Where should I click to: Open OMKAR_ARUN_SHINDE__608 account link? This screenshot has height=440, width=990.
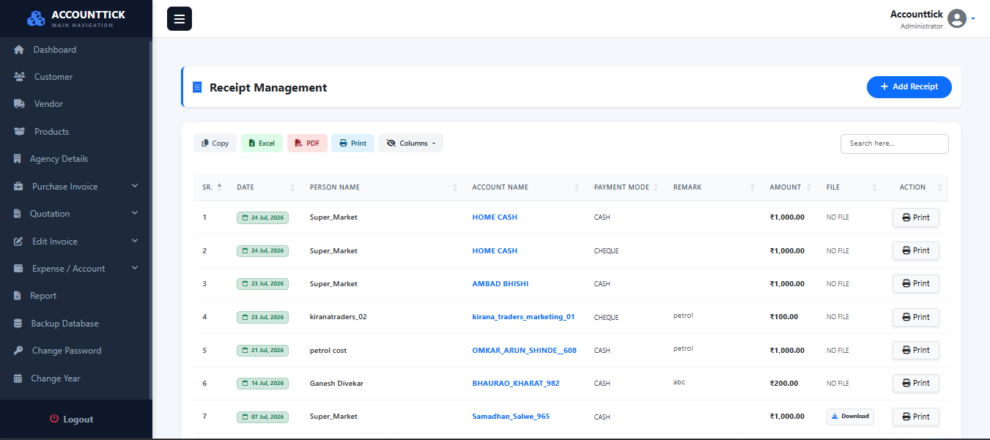point(524,351)
